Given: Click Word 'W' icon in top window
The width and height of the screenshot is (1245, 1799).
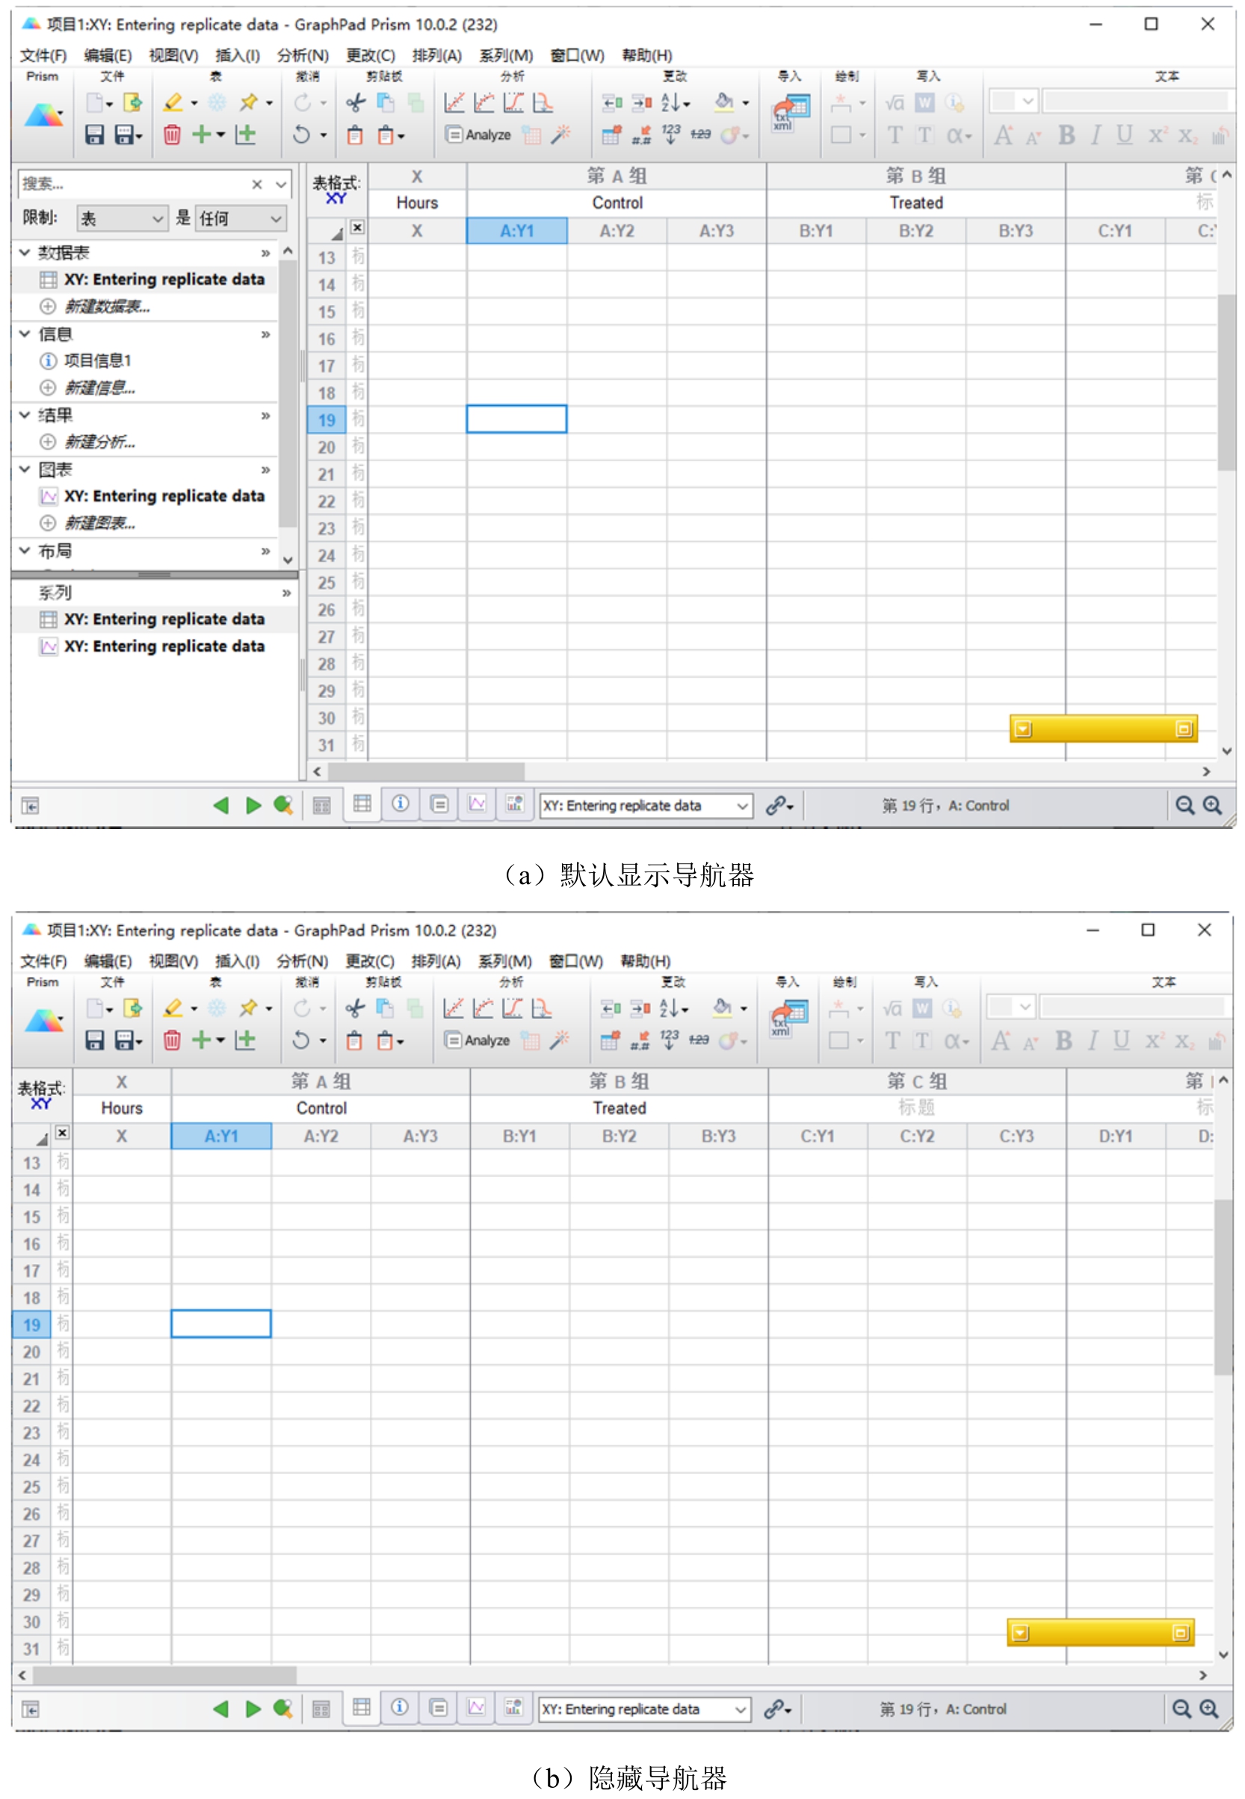Looking at the screenshot, I should click(924, 102).
